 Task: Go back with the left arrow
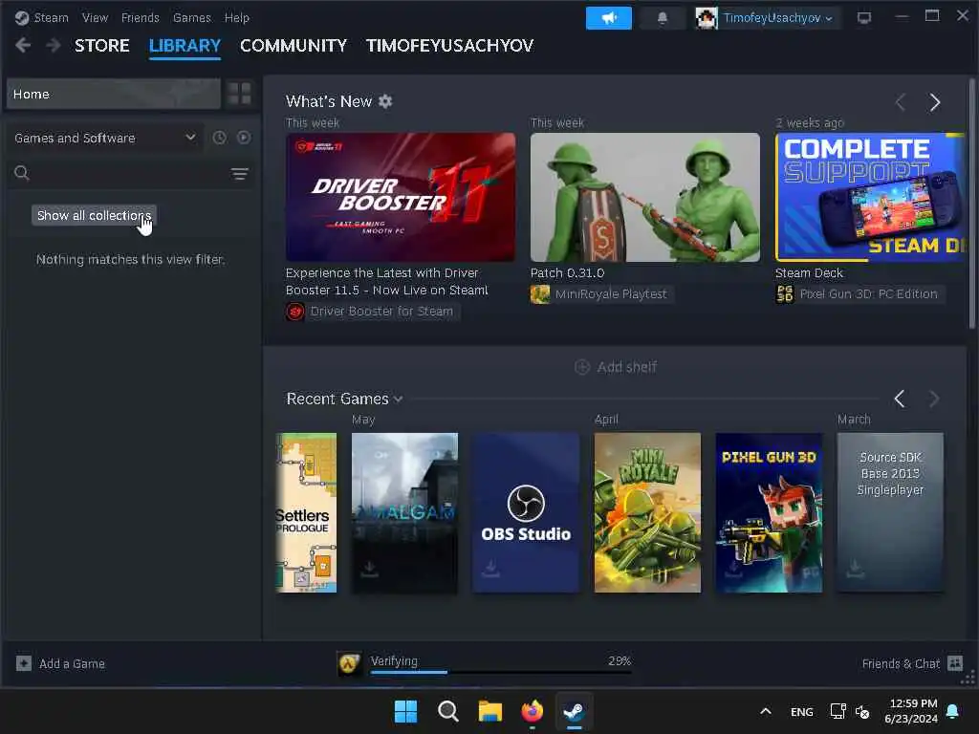pos(23,45)
